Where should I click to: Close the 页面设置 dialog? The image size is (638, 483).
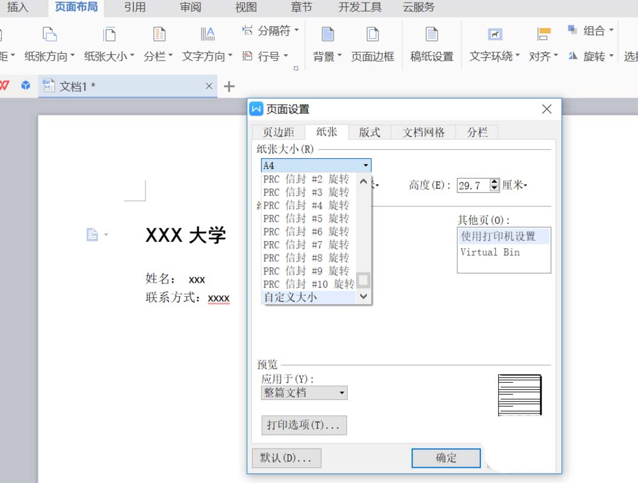[x=547, y=108]
